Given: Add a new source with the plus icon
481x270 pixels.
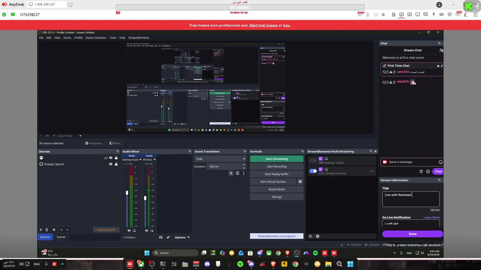Looking at the screenshot, I should (x=41, y=229).
